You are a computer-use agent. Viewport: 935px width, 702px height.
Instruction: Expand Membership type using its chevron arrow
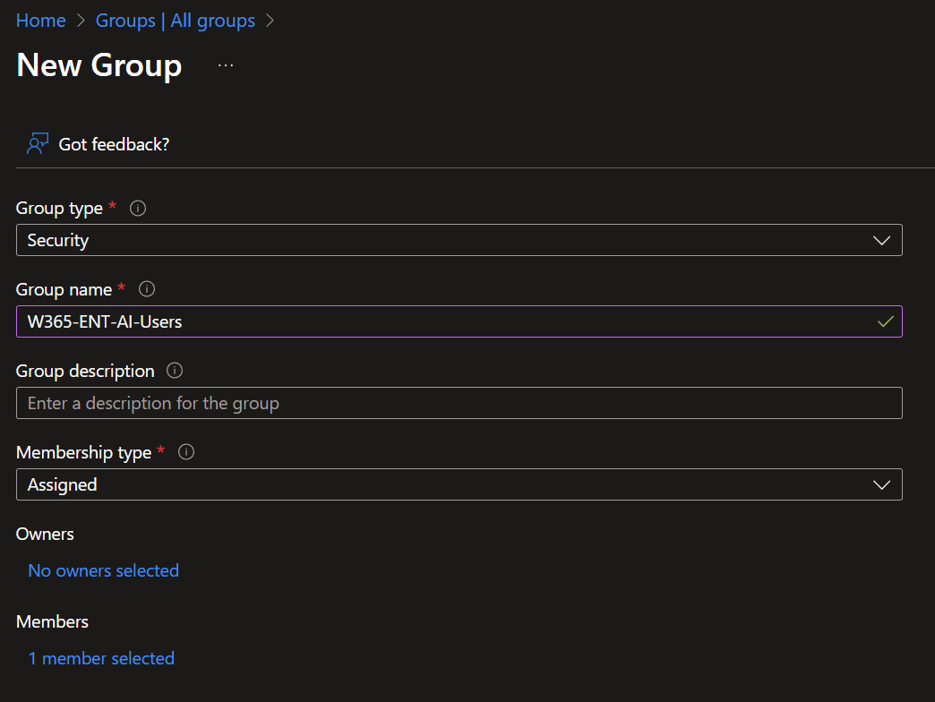tap(881, 484)
